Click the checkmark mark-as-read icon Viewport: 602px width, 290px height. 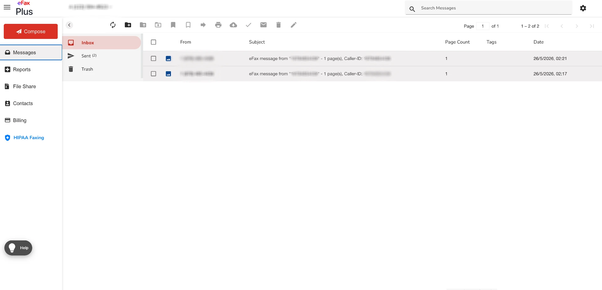[248, 25]
